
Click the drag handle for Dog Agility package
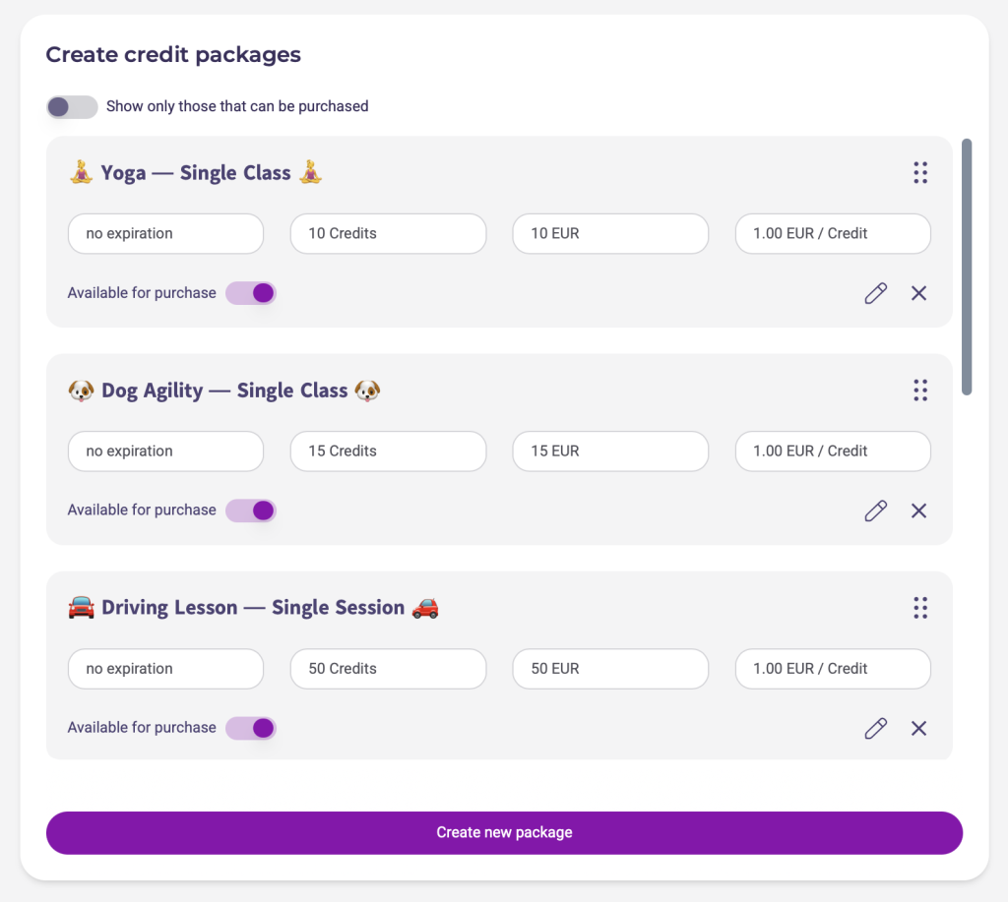coord(920,391)
